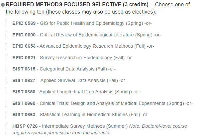Open the EPID 0569 course code
This screenshot has height=137, width=199.
[x=24, y=23]
